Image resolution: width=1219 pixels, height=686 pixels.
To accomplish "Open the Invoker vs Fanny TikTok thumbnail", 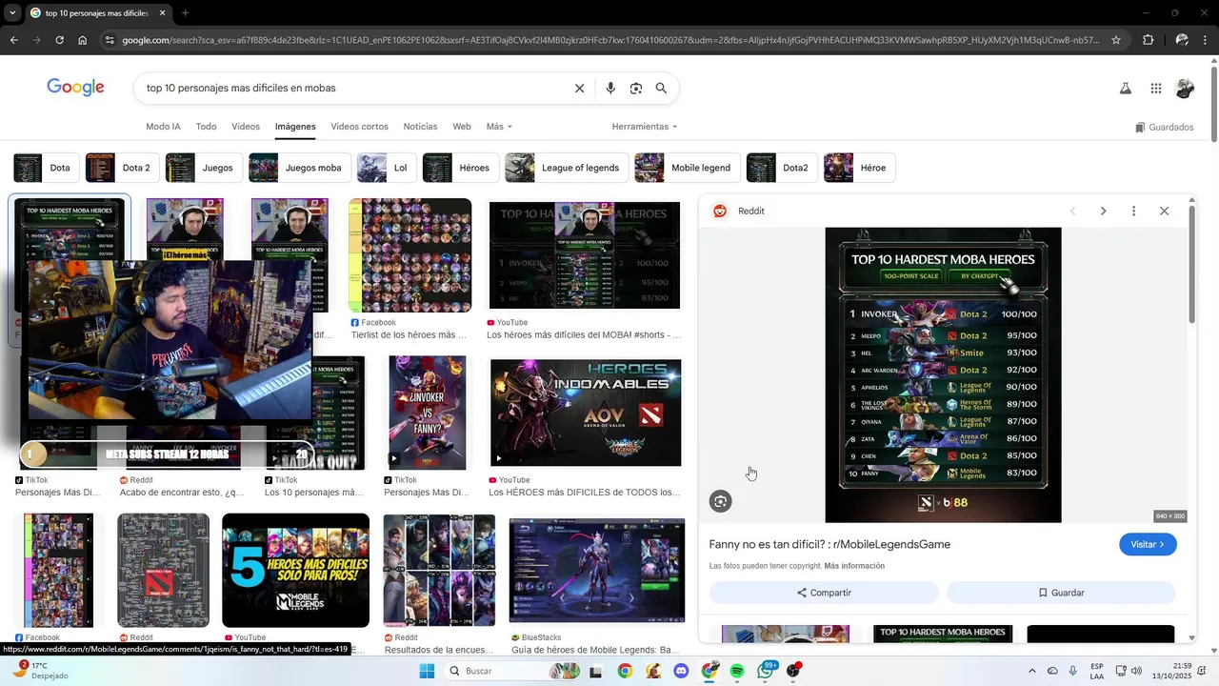I will tap(428, 413).
